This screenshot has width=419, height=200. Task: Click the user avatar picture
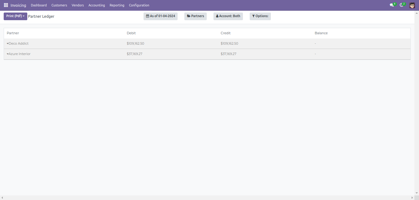click(412, 5)
